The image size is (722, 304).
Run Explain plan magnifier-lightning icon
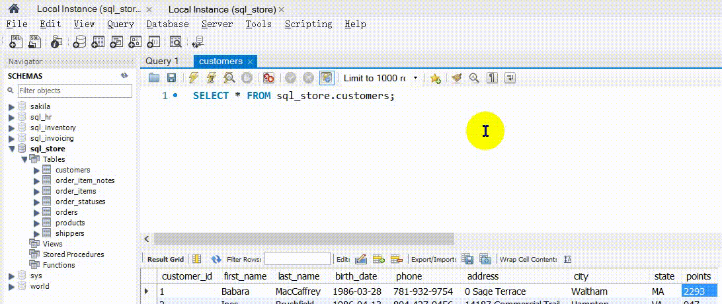(x=229, y=78)
